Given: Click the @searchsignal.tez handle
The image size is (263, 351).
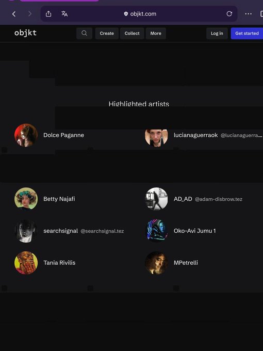Looking at the screenshot, I should click(102, 231).
